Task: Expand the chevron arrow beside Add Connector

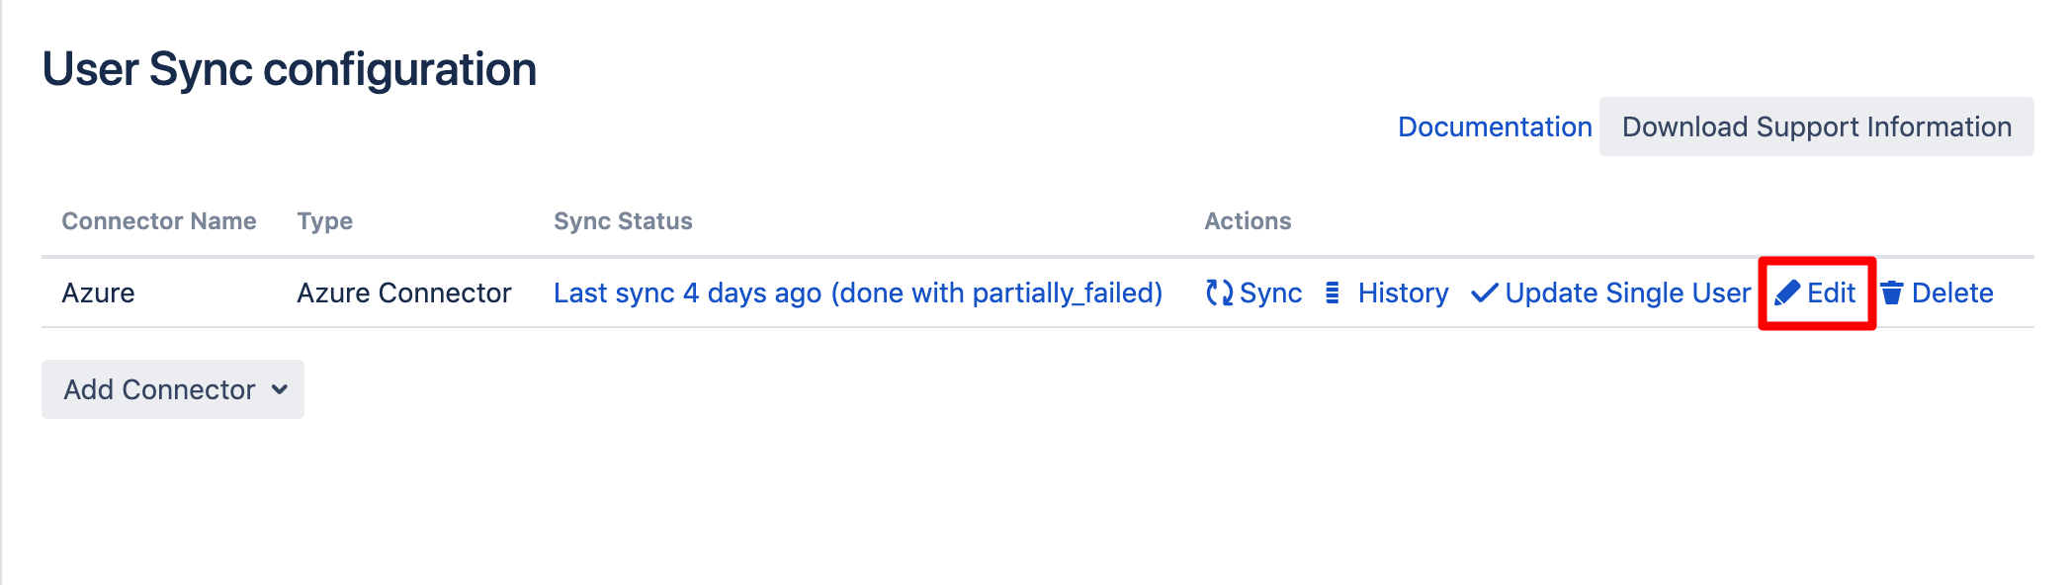Action: [280, 389]
